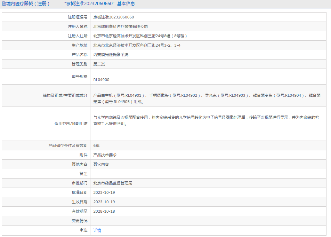This screenshot has width=331, height=237.
Task: Select the production address ending 3-2、3-4
Action: (x=137, y=45)
